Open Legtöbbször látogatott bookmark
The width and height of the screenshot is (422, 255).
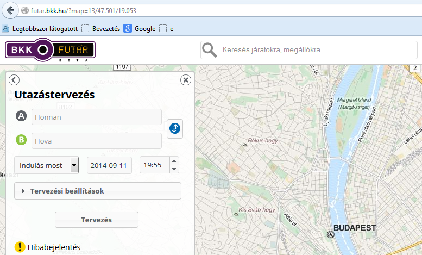40,29
